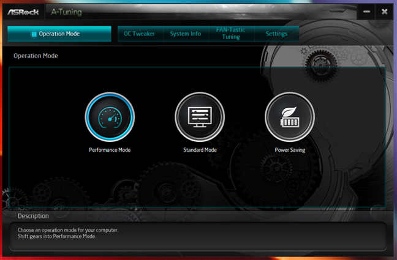Select the Performance Mode speedometer icon
This screenshot has width=397, height=260.
coord(109,116)
